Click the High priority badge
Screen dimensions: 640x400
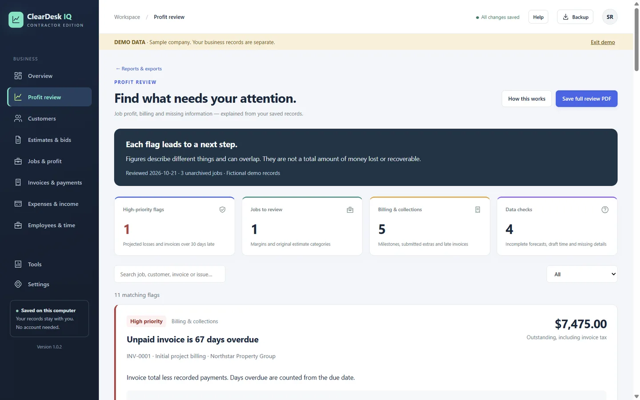146,321
